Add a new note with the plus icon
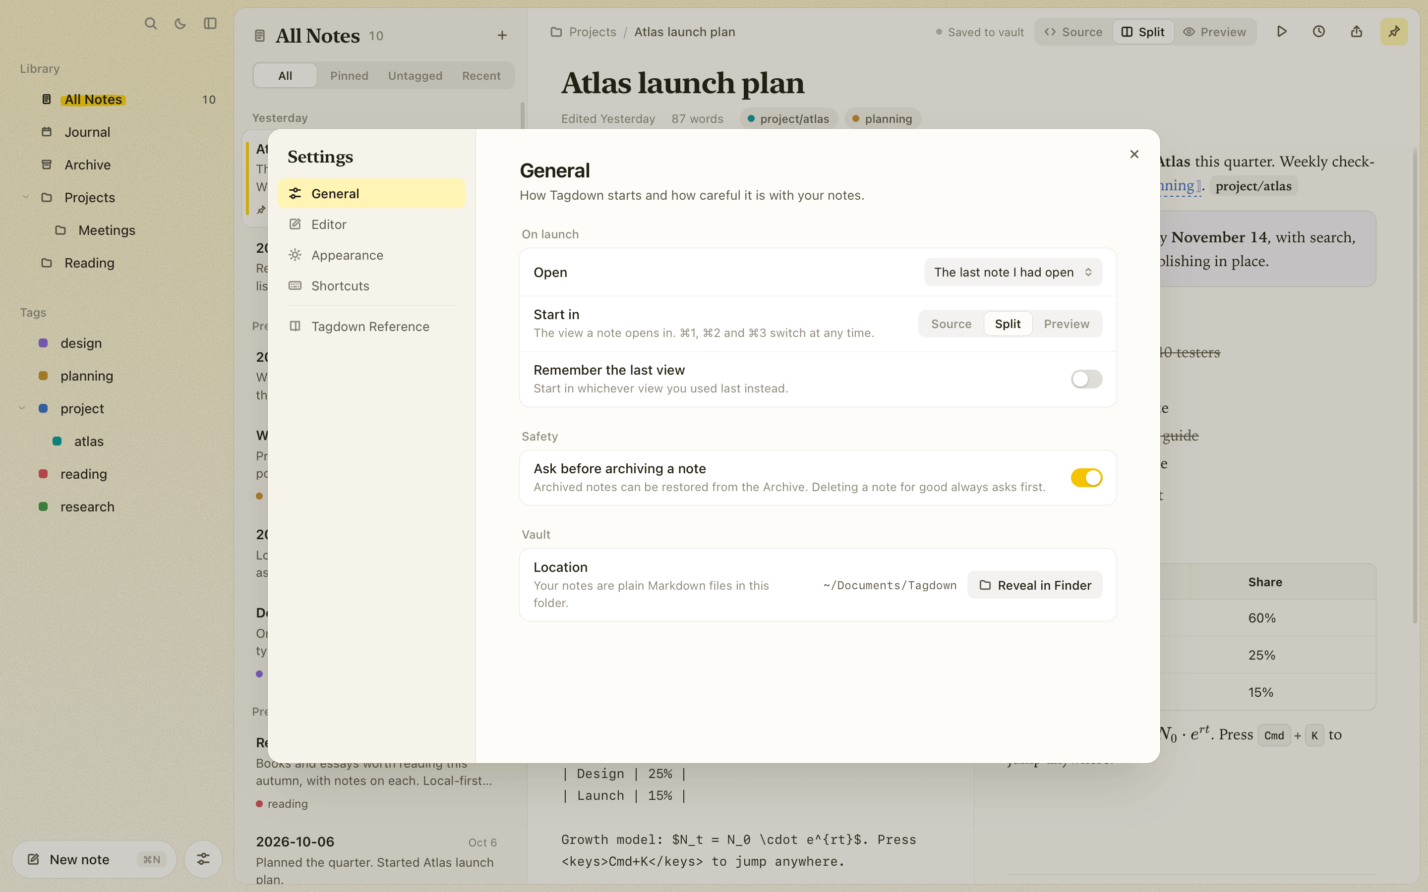This screenshot has height=892, width=1428. (502, 35)
